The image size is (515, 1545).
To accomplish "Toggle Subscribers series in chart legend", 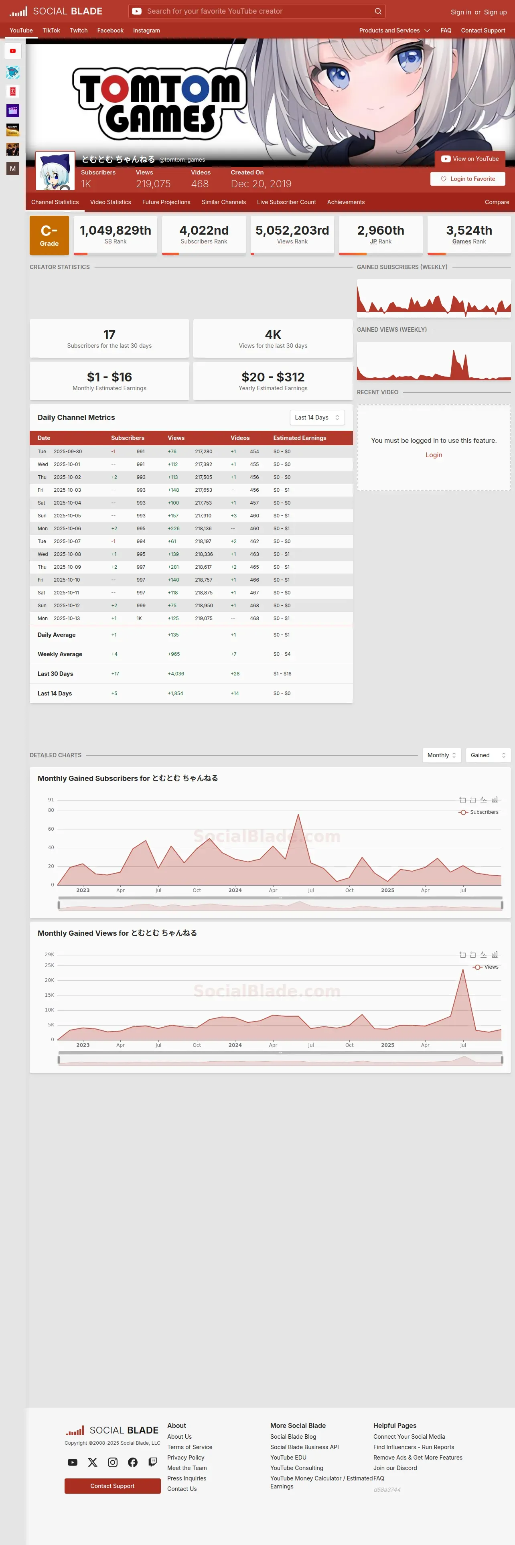I will tap(479, 812).
